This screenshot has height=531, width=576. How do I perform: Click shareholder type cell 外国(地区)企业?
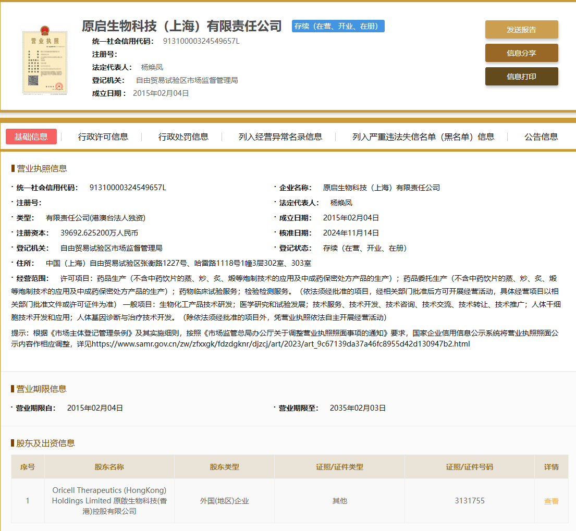pyautogui.click(x=225, y=501)
